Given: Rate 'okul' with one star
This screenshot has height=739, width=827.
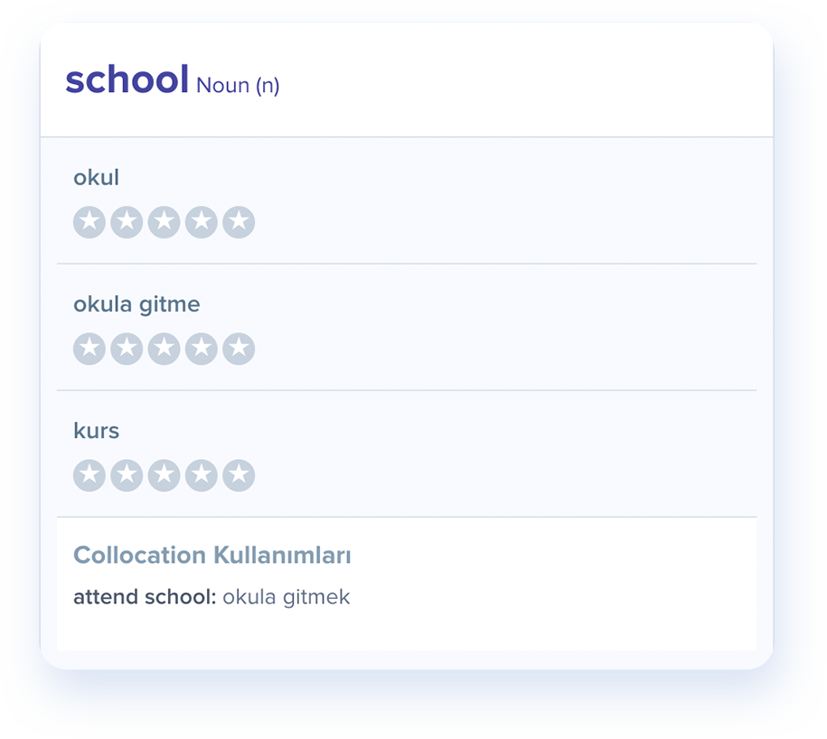Looking at the screenshot, I should 89,222.
